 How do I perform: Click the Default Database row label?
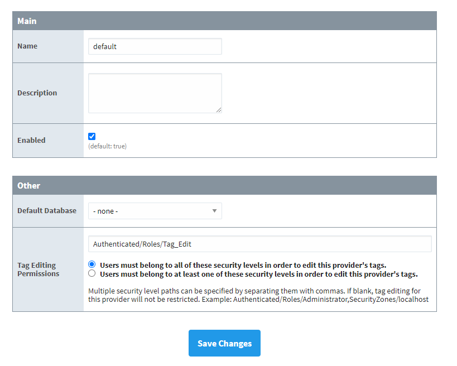pos(47,211)
